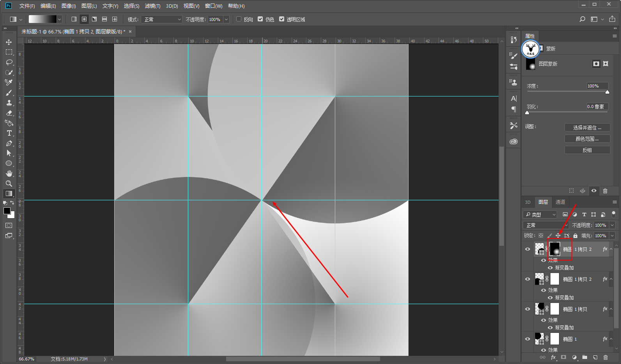Enable the 反向 checkbox
This screenshot has width=621, height=364.
[239, 19]
